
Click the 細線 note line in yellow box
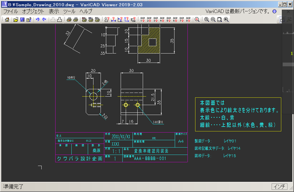(x=238, y=125)
